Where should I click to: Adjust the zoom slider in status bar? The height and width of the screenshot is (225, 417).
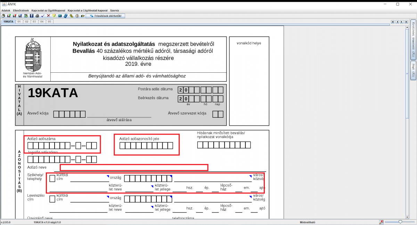click(400, 222)
